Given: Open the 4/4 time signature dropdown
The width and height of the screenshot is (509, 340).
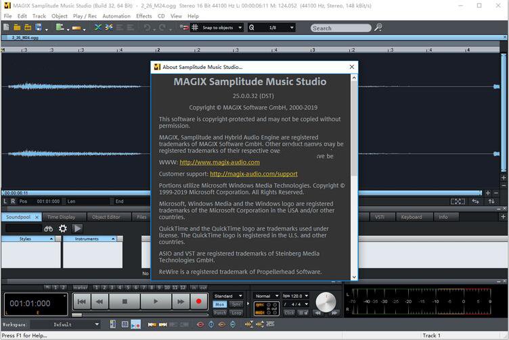Looking at the screenshot, I should pyautogui.click(x=295, y=304).
